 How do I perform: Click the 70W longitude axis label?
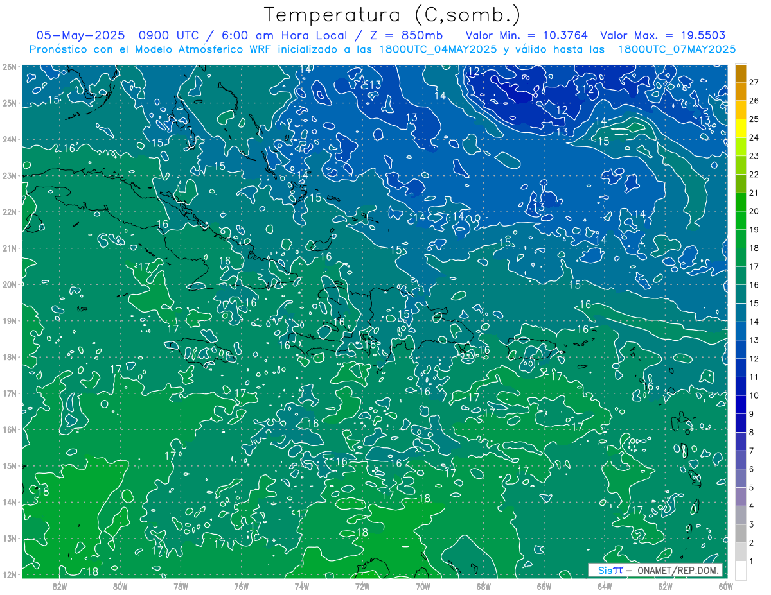coord(423,586)
